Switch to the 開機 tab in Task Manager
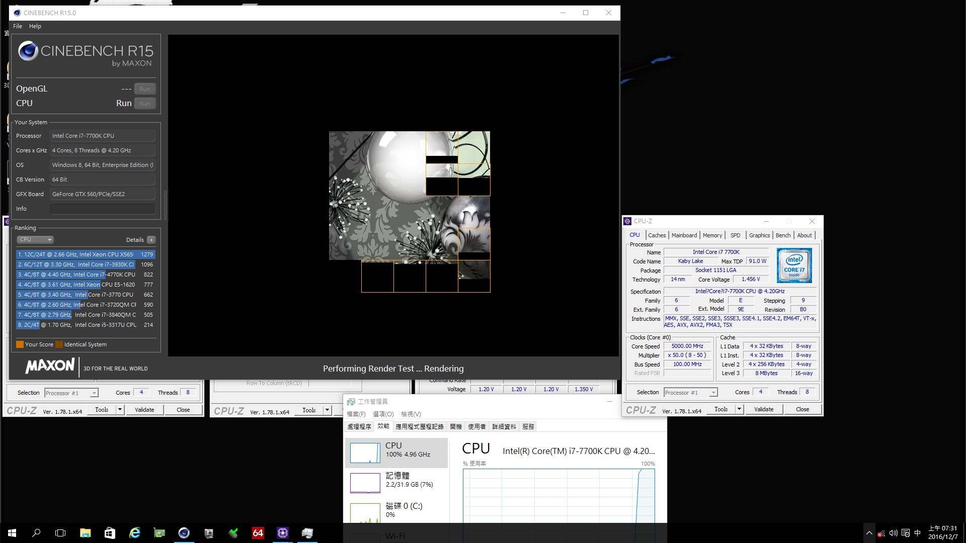The image size is (966, 543). point(456,427)
